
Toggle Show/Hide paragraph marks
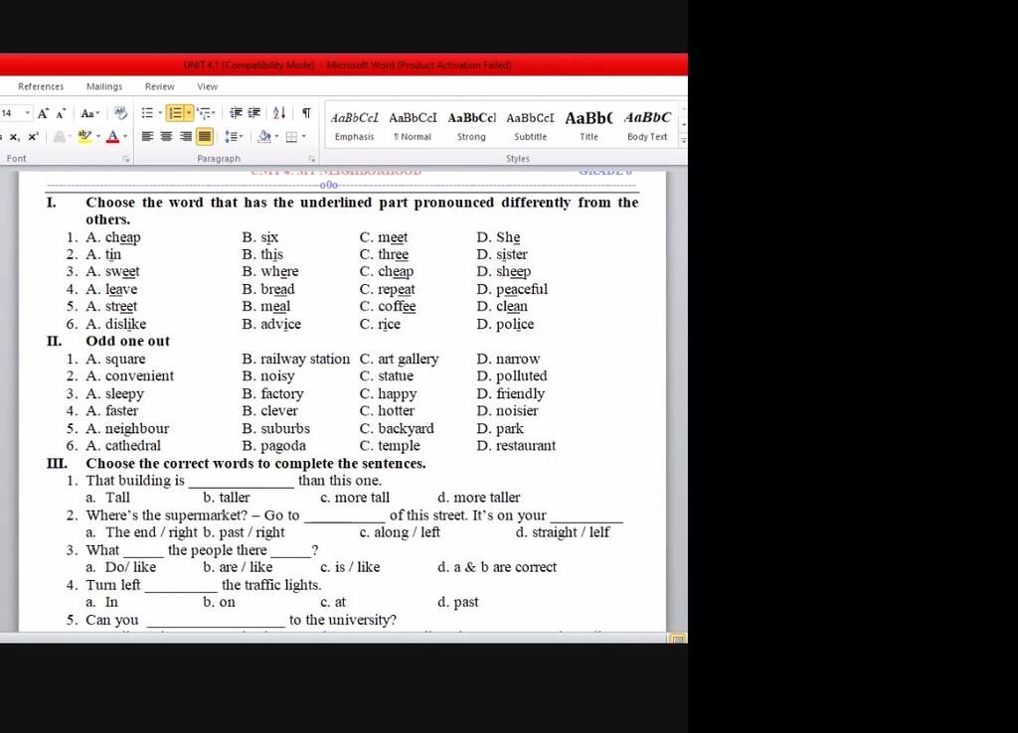point(306,113)
